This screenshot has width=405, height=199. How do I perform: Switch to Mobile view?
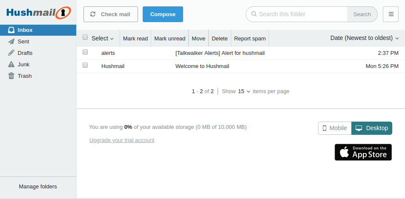tap(335, 128)
